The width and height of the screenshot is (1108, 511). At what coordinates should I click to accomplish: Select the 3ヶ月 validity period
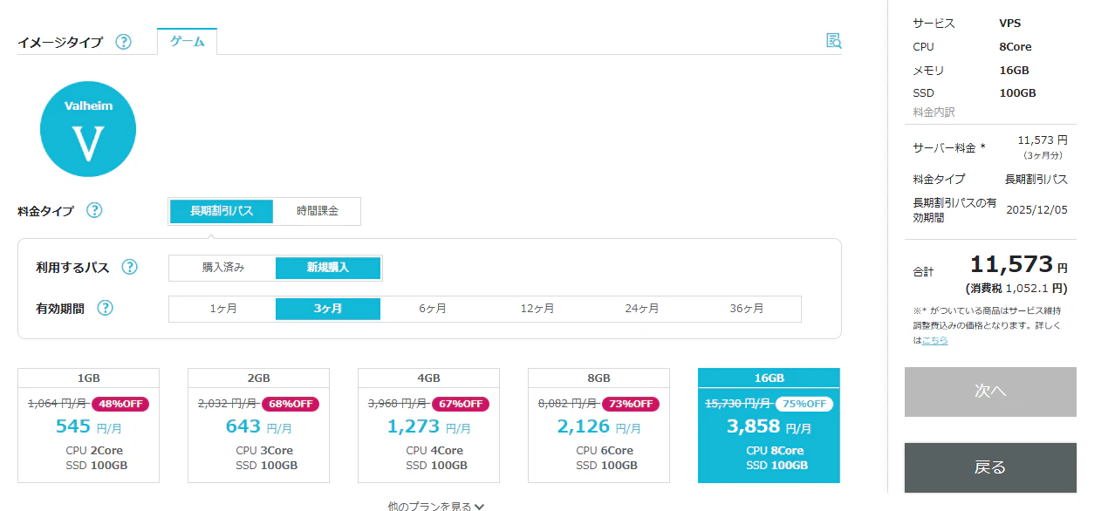pyautogui.click(x=328, y=309)
